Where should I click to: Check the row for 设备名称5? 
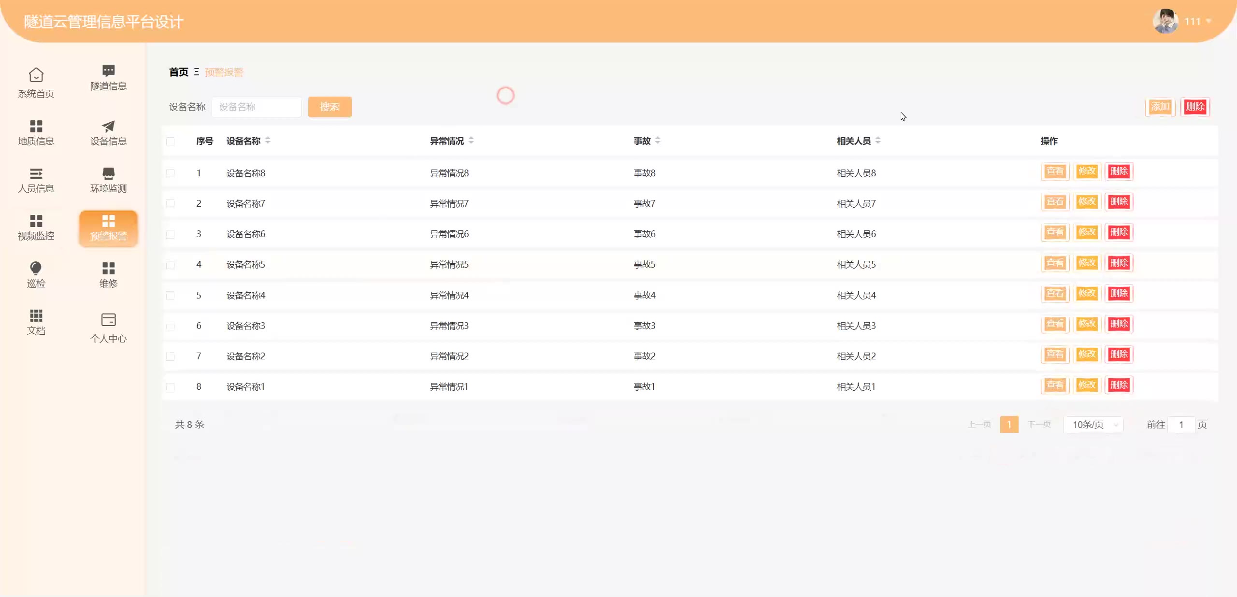coord(171,265)
